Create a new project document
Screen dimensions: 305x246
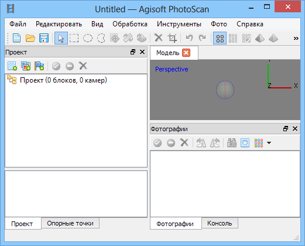click(x=16, y=38)
